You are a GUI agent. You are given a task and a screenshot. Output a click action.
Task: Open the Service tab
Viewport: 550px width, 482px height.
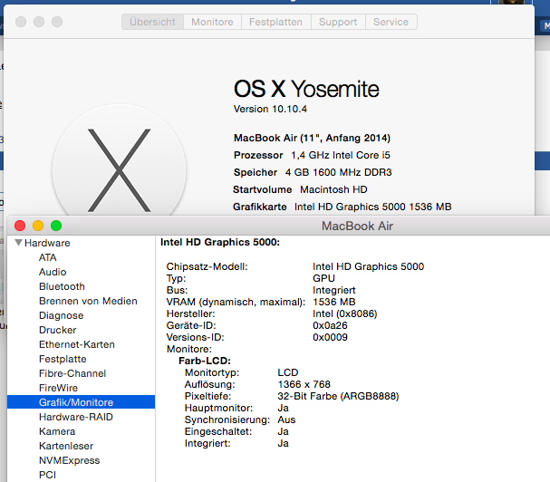(391, 22)
